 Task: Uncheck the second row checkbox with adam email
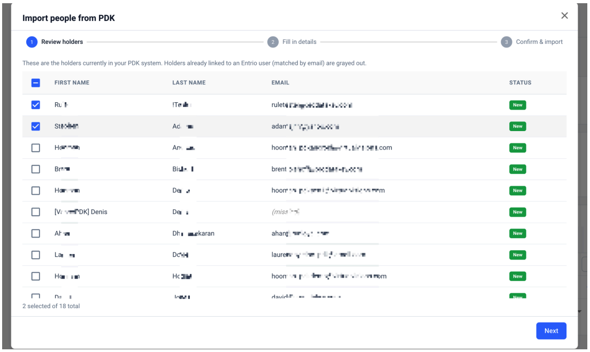pyautogui.click(x=36, y=126)
